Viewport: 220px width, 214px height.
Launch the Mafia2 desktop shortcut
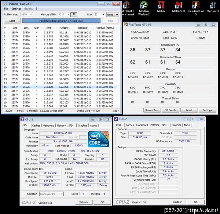tap(161, 7)
